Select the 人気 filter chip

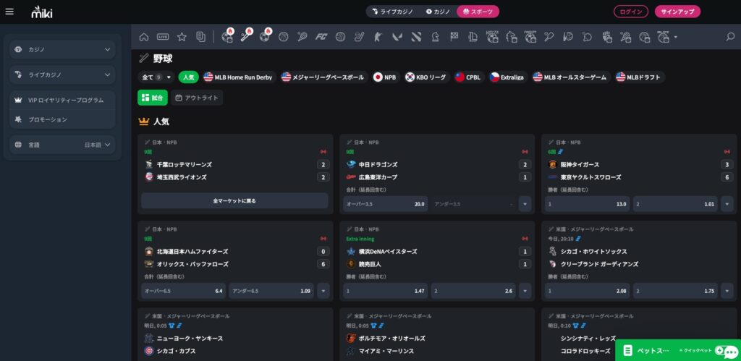coord(189,77)
